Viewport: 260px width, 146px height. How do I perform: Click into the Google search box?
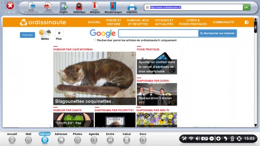coord(158,33)
